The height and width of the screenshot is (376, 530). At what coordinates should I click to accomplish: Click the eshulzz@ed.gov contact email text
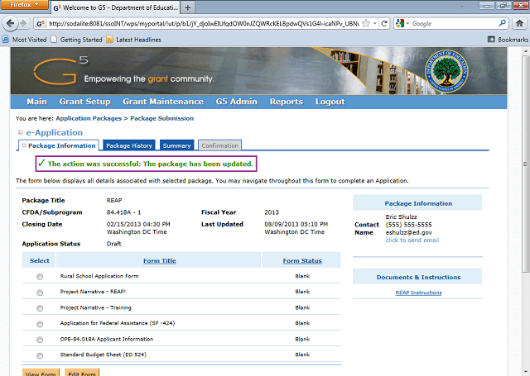coord(408,232)
